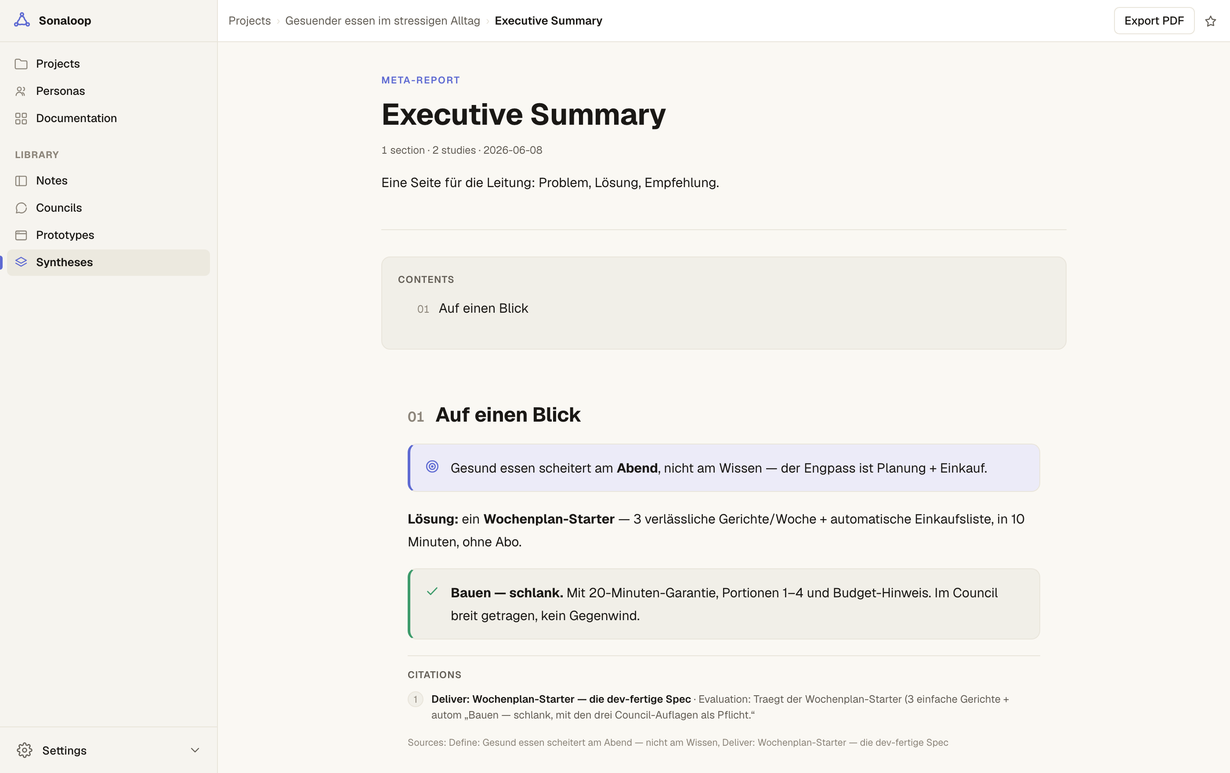Click the Sonaloop logo icon
The height and width of the screenshot is (773, 1230).
click(x=22, y=20)
